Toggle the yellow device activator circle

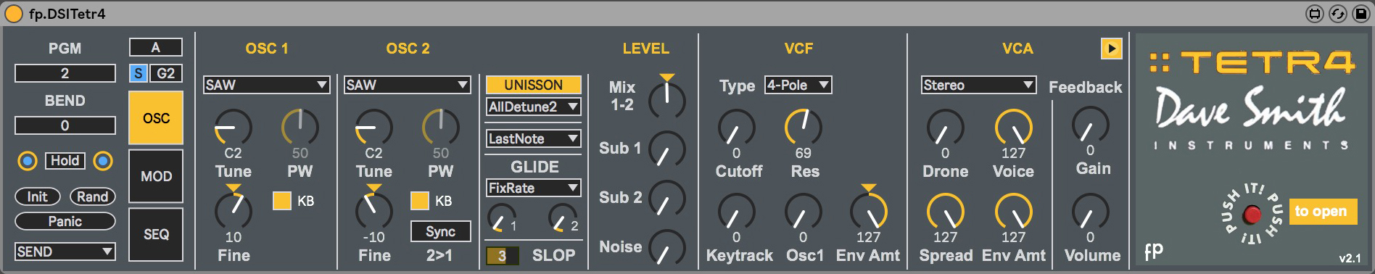pos(14,14)
